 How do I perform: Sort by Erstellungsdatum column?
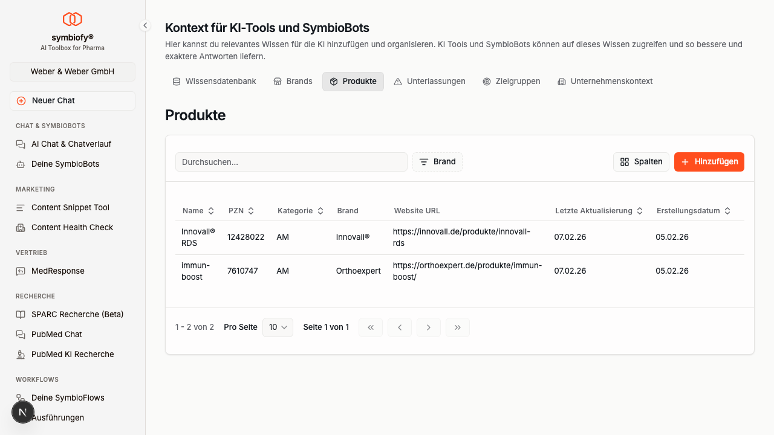694,211
